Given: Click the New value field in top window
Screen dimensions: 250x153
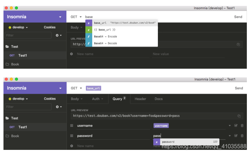Looking at the screenshot, I should coord(188,54).
